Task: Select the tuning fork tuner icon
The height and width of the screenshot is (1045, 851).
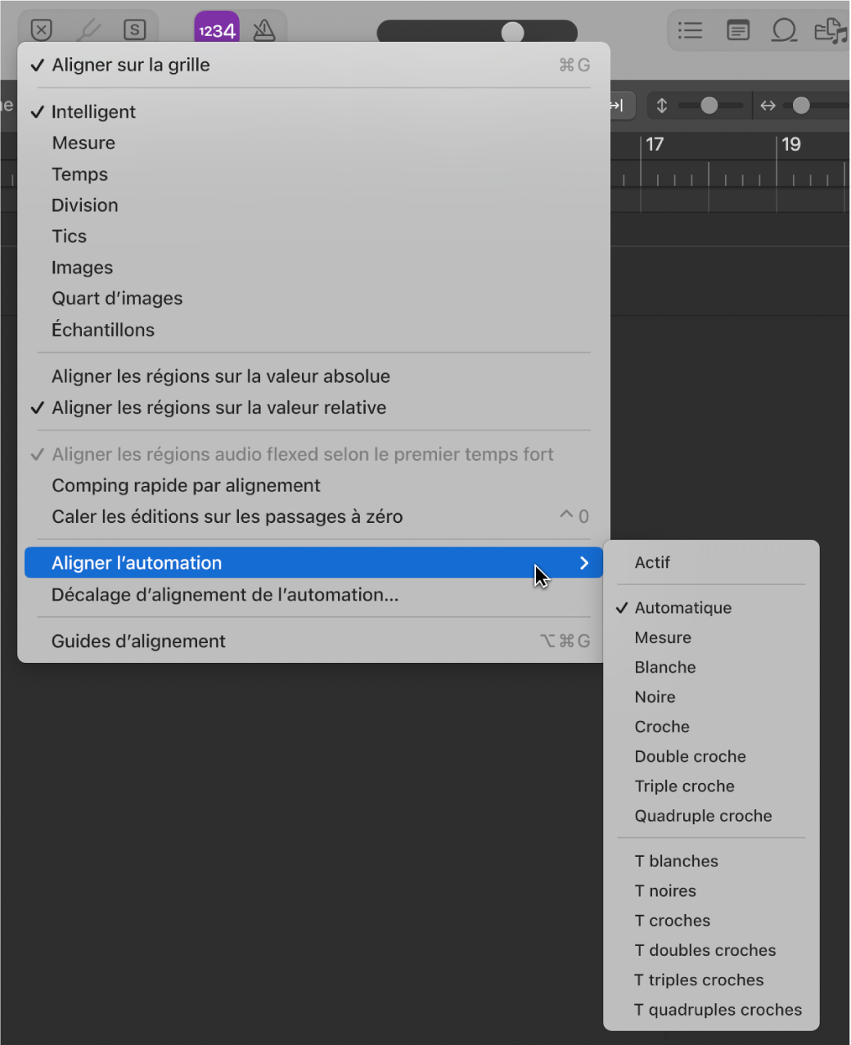Action: tap(90, 29)
